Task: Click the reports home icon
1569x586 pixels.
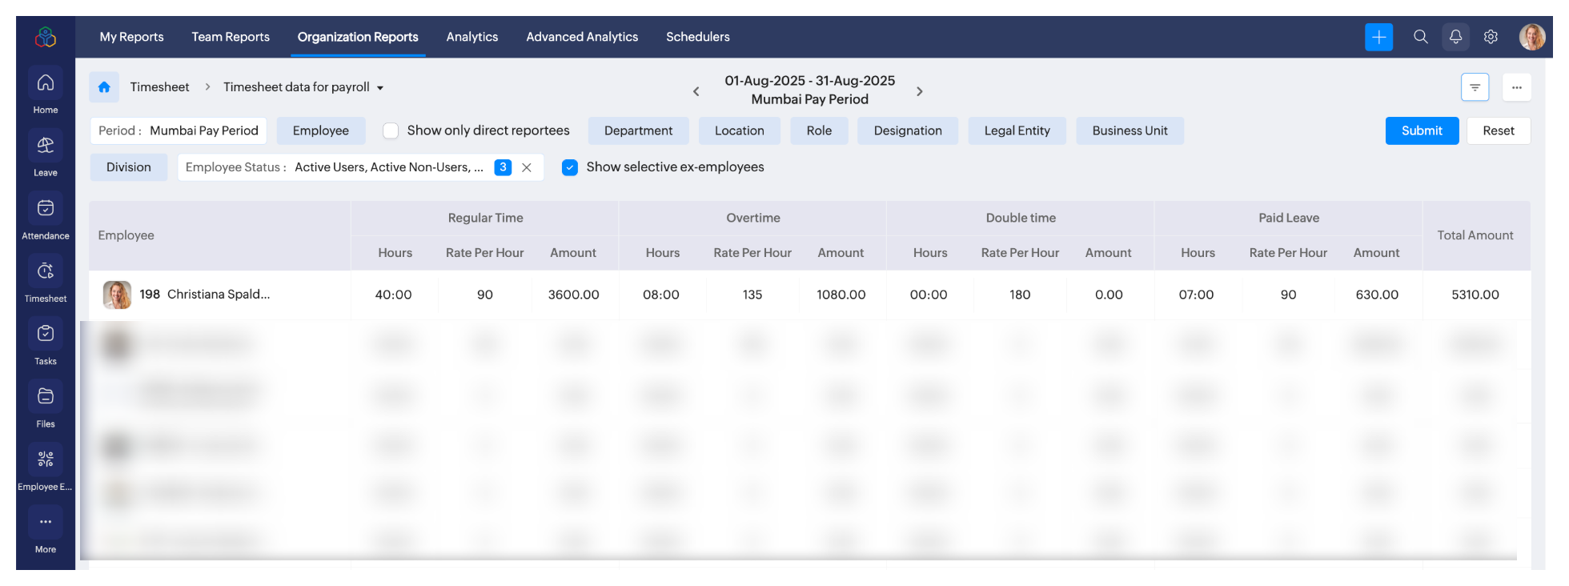Action: (104, 87)
